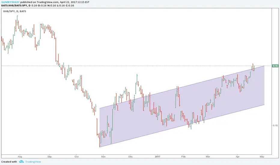Click the Mar label on time axis
Screen dimensions: 280x165
[x=208, y=157]
